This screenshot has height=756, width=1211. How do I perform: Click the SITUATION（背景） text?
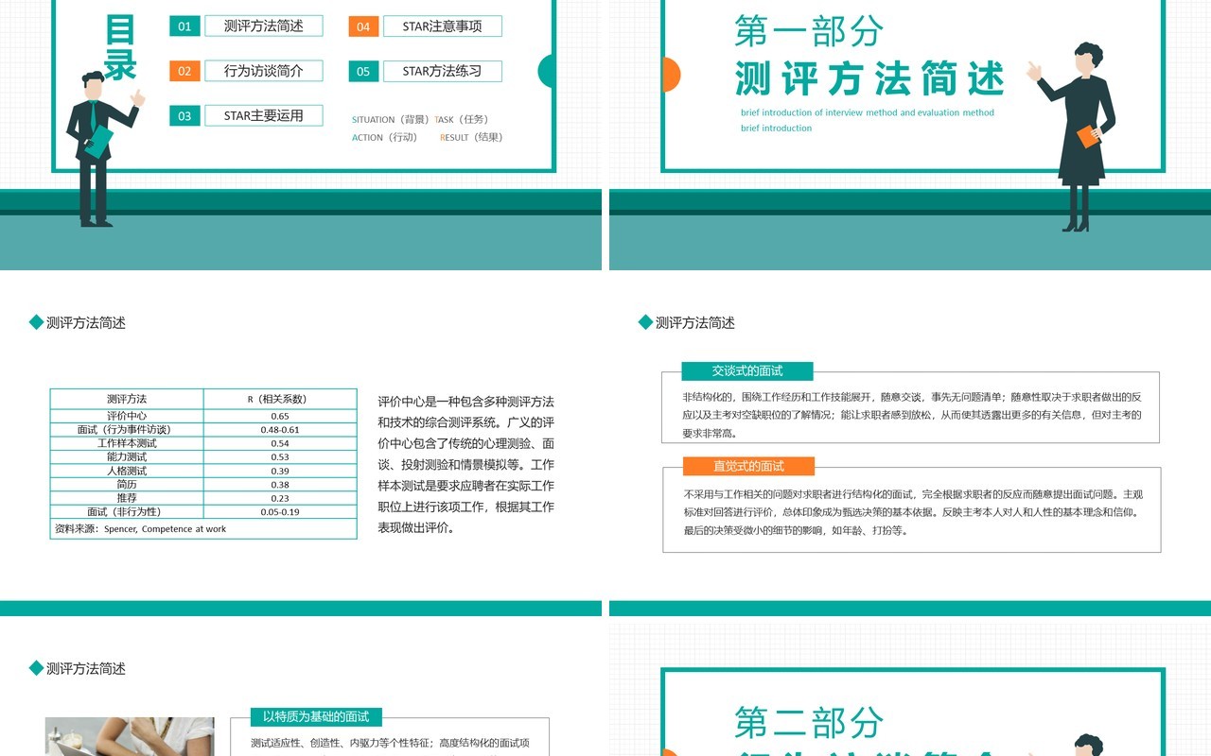(x=391, y=119)
